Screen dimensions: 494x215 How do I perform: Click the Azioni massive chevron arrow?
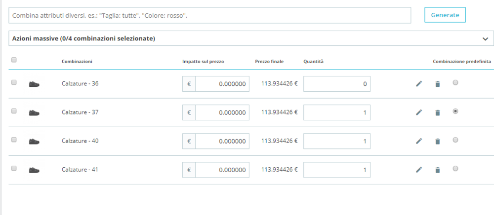pyautogui.click(x=485, y=38)
